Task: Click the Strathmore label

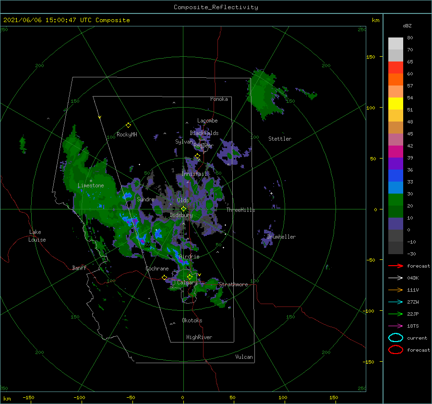Action: 233,284
